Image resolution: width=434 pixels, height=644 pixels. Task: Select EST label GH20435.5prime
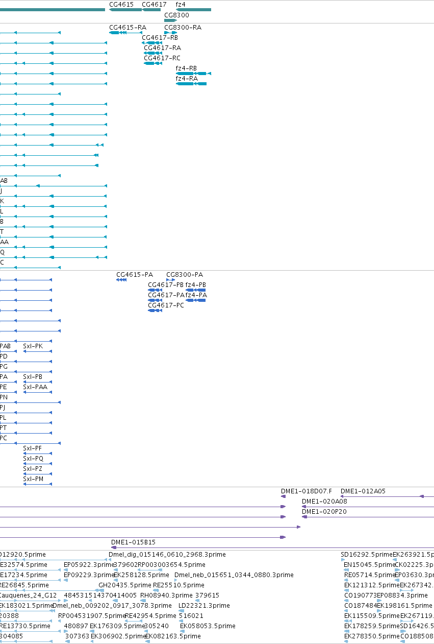pyautogui.click(x=124, y=585)
